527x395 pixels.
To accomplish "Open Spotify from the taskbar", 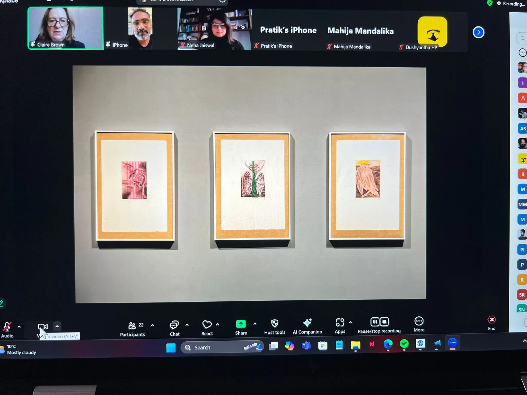I will click(404, 344).
